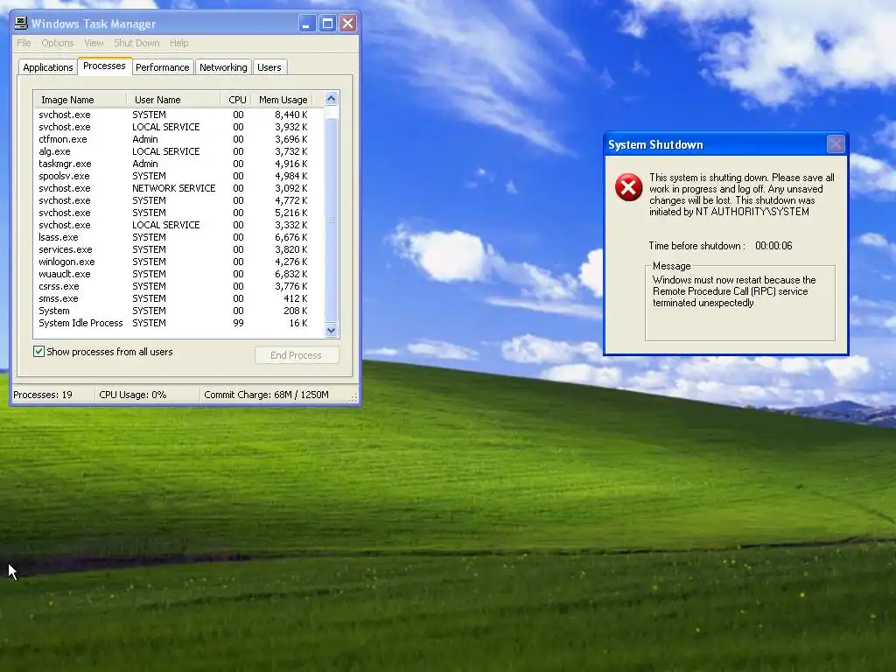Click the red error icon in System Shutdown
Screen dimensions: 896x672
tap(628, 187)
